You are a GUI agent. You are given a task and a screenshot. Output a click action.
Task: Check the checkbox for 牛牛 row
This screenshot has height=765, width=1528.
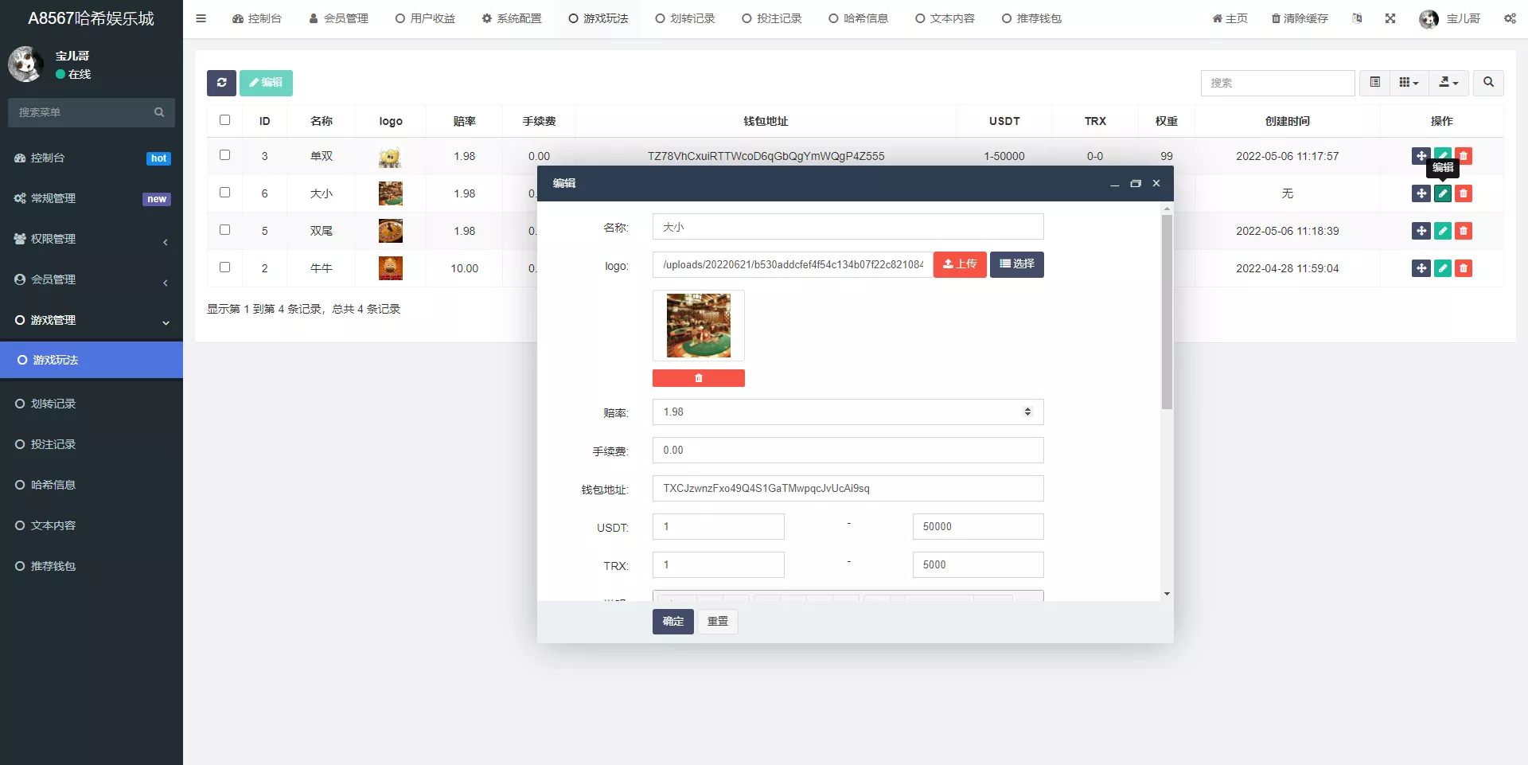click(225, 268)
